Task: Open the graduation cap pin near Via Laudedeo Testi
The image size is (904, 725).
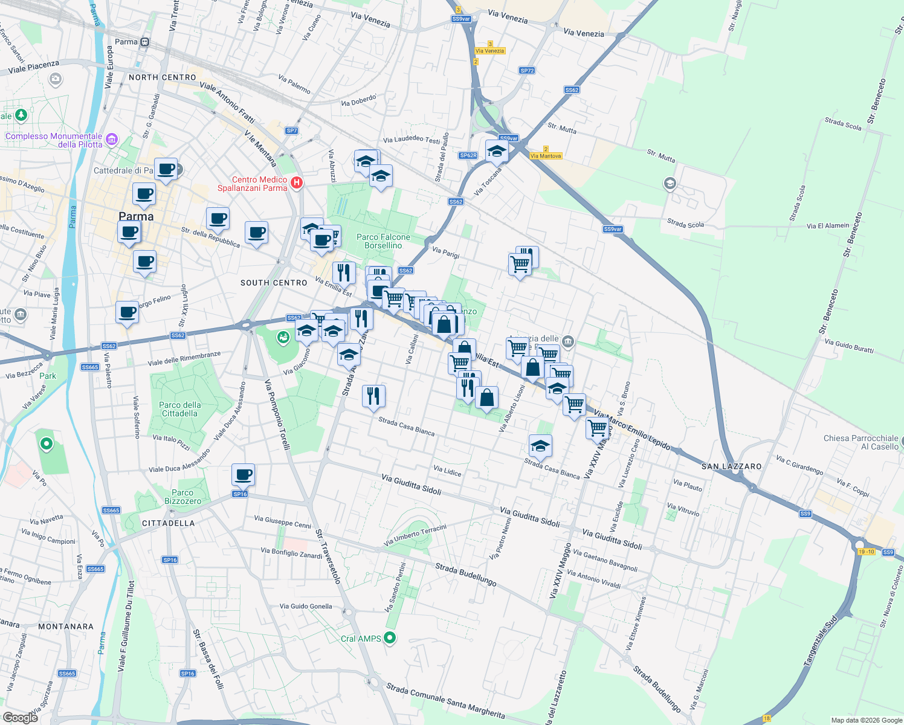Action: (x=365, y=162)
